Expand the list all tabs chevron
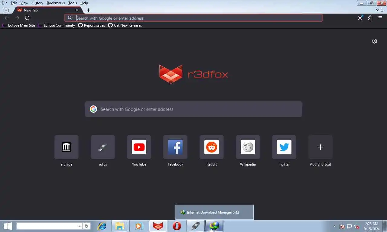 pos(379,10)
